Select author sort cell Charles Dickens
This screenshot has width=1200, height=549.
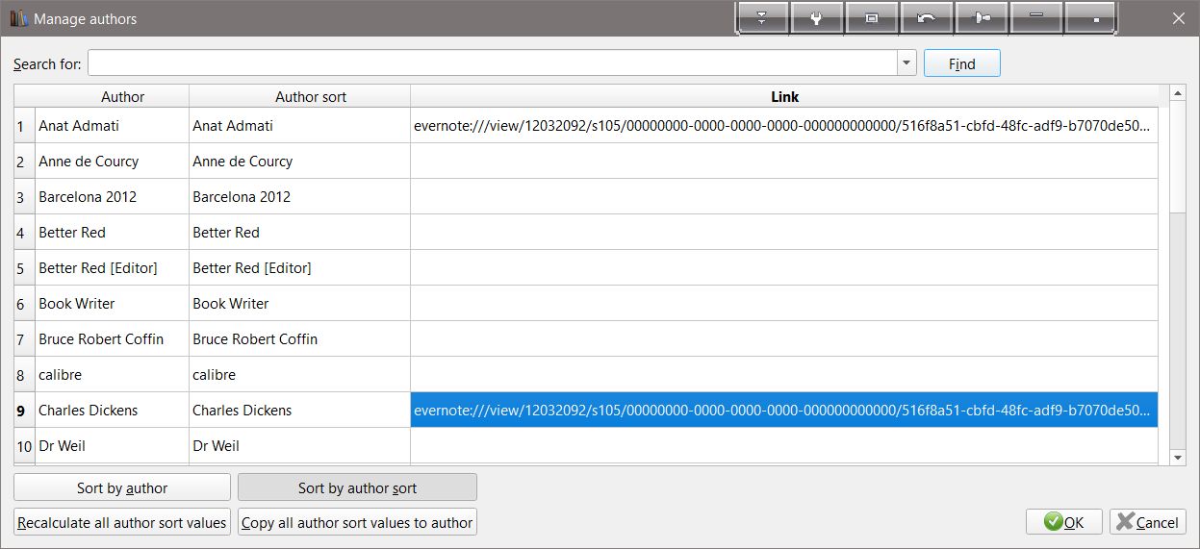pyautogui.click(x=299, y=410)
